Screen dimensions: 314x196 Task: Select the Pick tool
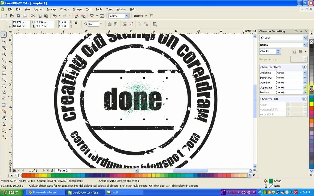(4, 34)
